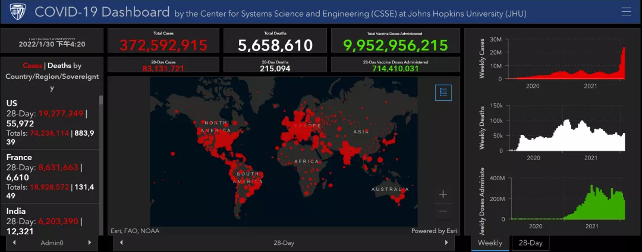The image size is (642, 252).
Task: Click the Admin0 label under the list
Action: pyautogui.click(x=52, y=243)
